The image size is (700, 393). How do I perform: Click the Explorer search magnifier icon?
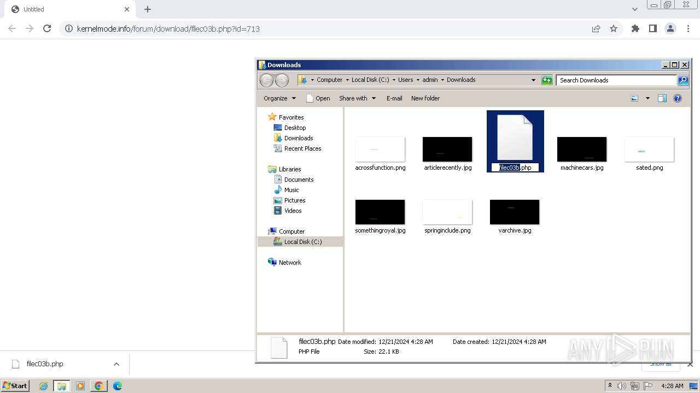683,80
